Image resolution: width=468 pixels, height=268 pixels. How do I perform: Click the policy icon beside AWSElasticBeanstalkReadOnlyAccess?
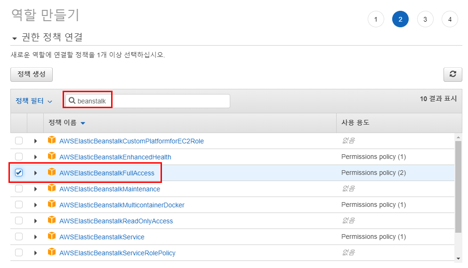[52, 220]
